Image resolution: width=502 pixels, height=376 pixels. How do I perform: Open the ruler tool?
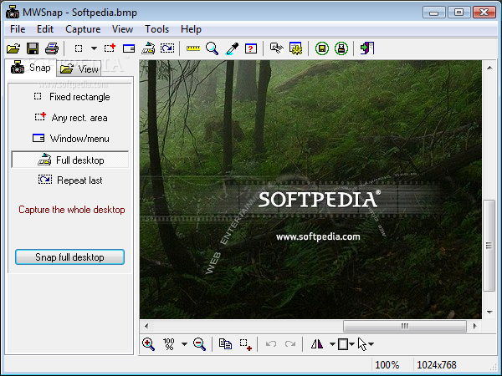(193, 48)
